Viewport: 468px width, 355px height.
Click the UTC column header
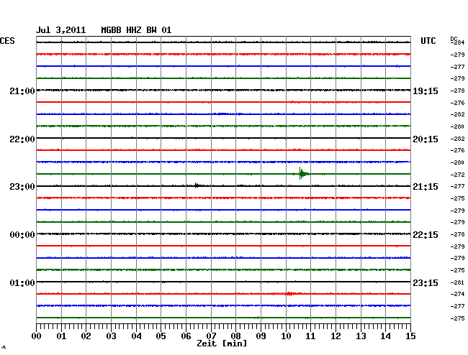(428, 41)
